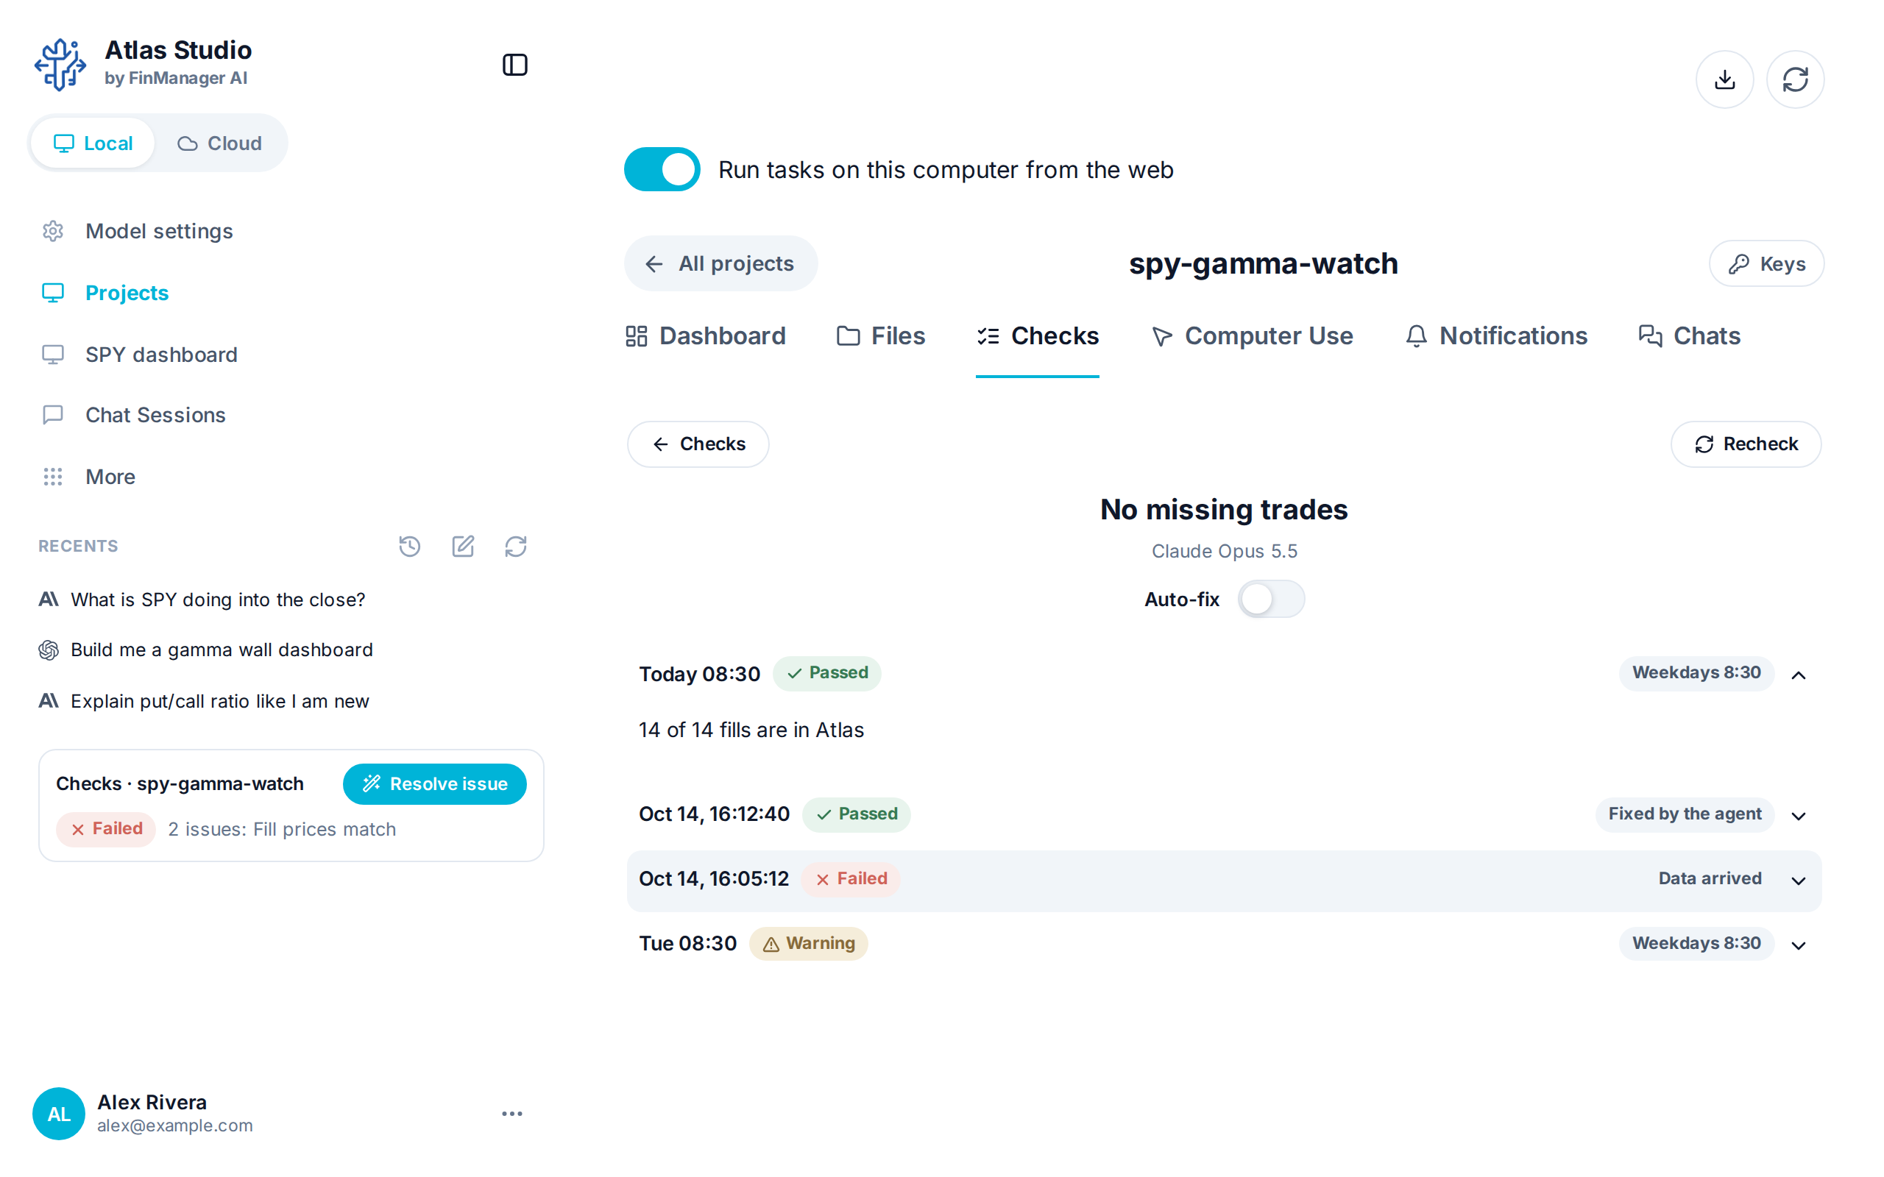1884x1177 pixels.
Task: Open history icon in Recents
Action: point(409,547)
